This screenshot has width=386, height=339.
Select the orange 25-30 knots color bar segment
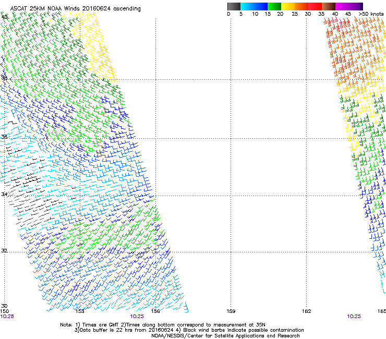pos(301,6)
